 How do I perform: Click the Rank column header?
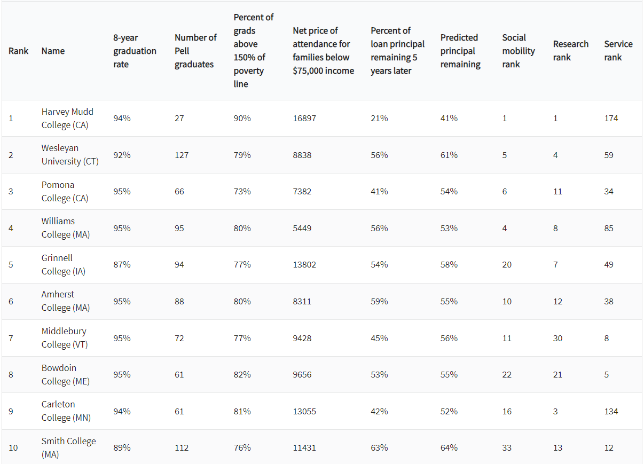coord(18,51)
